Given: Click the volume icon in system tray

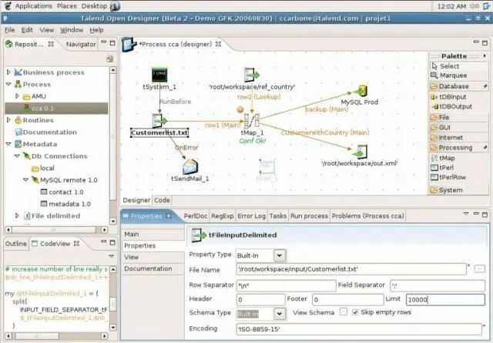Looking at the screenshot, I should click(x=475, y=6).
